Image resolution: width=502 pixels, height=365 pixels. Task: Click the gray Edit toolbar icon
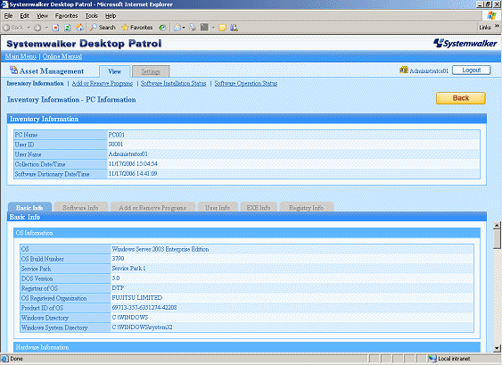click(x=204, y=28)
